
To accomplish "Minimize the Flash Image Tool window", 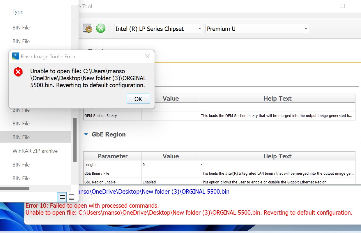I will tap(323, 6).
